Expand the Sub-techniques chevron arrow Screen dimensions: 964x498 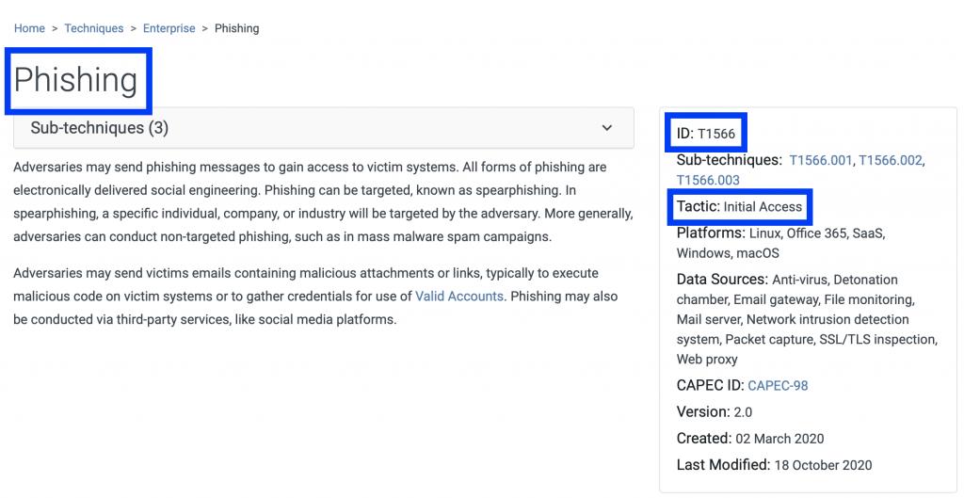tap(607, 128)
